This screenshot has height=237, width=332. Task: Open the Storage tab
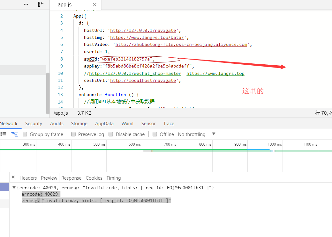(x=79, y=124)
